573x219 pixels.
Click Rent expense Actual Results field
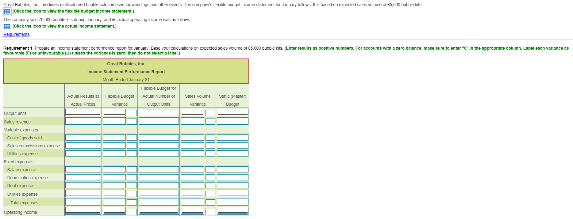[x=83, y=185]
